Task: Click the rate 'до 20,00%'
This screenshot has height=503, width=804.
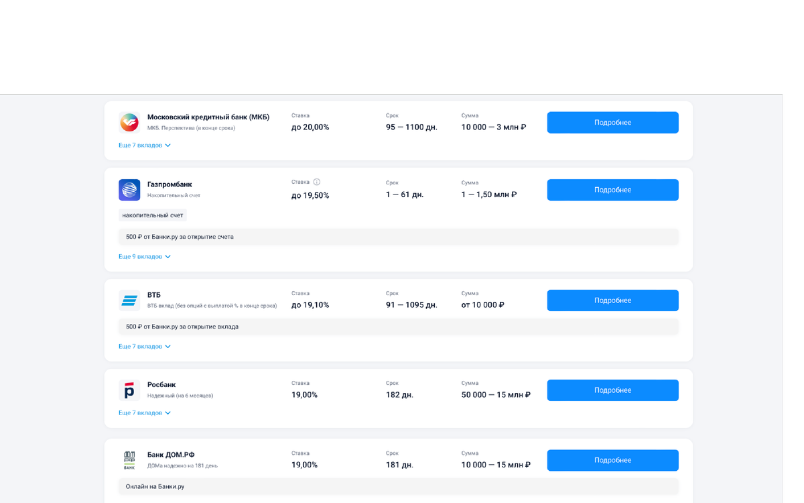Action: pos(310,127)
